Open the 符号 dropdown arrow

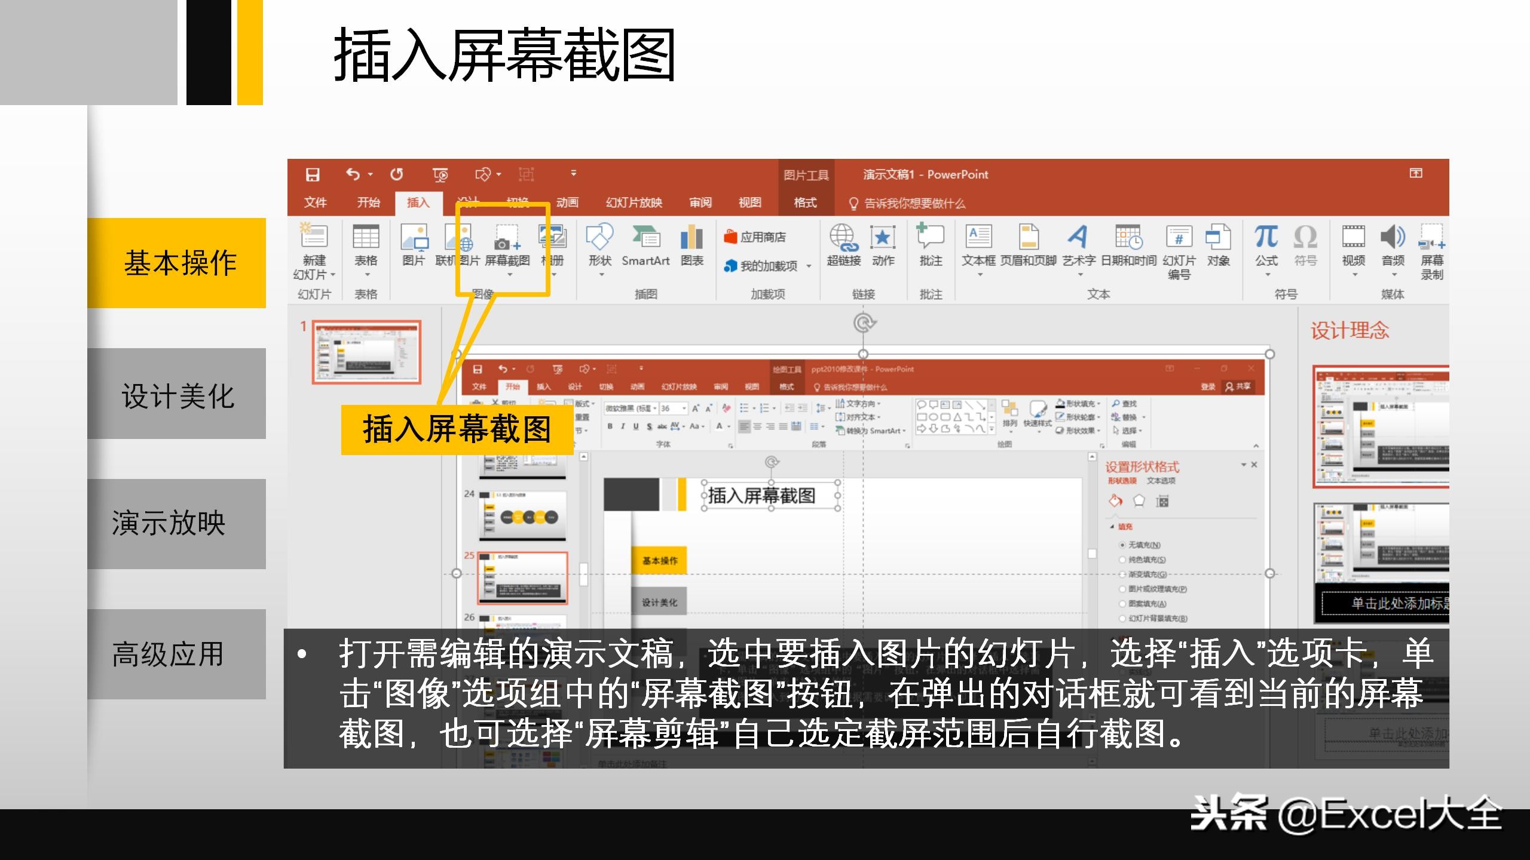(x=1267, y=275)
